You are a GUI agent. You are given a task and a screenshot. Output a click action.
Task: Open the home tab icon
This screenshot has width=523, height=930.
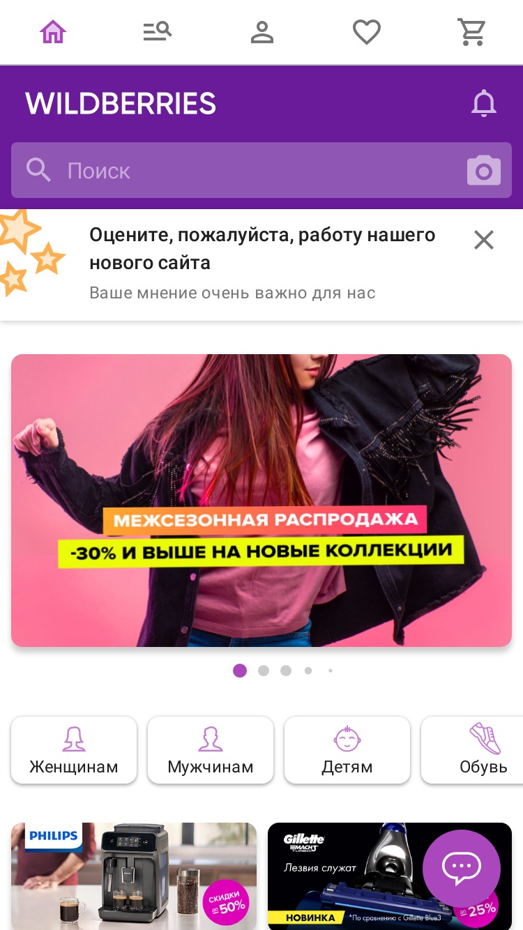(x=53, y=32)
